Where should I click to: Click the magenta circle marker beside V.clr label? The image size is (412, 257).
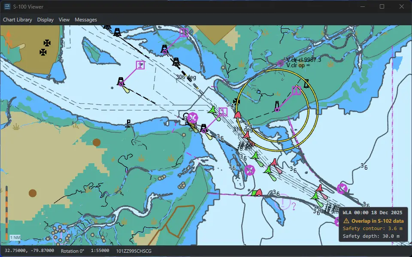(281, 63)
